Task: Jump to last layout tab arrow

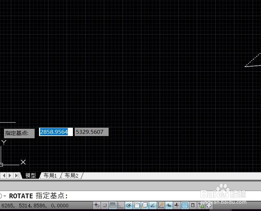Action: coord(17,175)
